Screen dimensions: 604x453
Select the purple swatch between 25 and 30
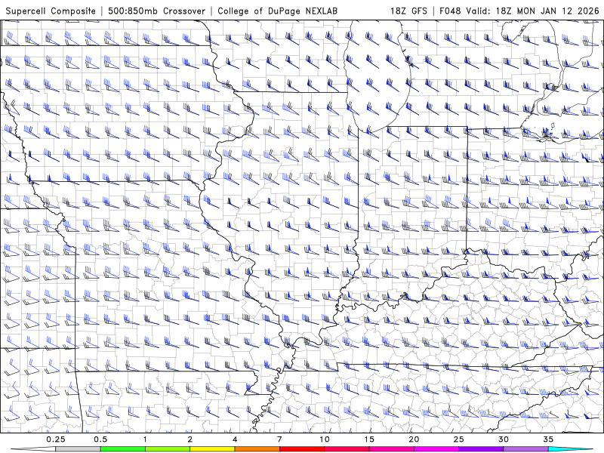click(x=481, y=449)
